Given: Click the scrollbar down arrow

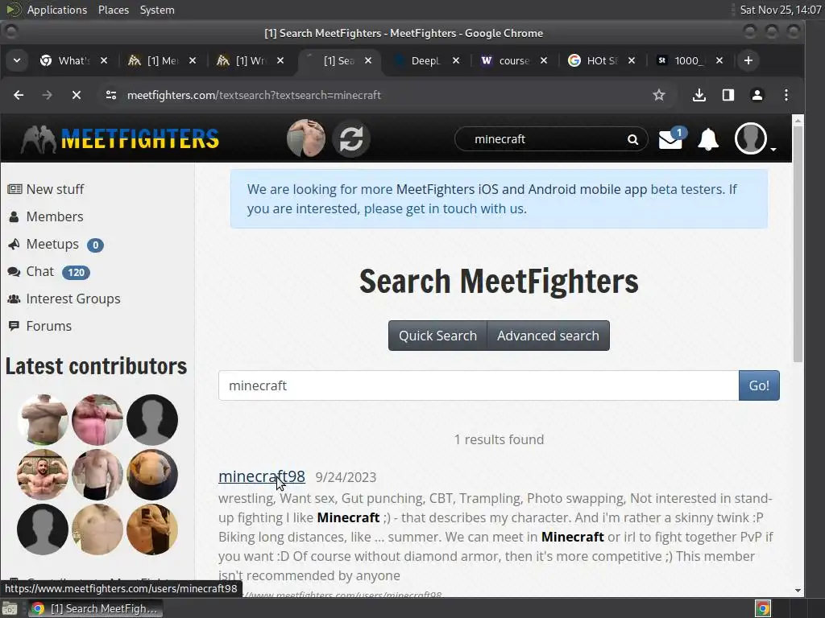Looking at the screenshot, I should (x=798, y=590).
